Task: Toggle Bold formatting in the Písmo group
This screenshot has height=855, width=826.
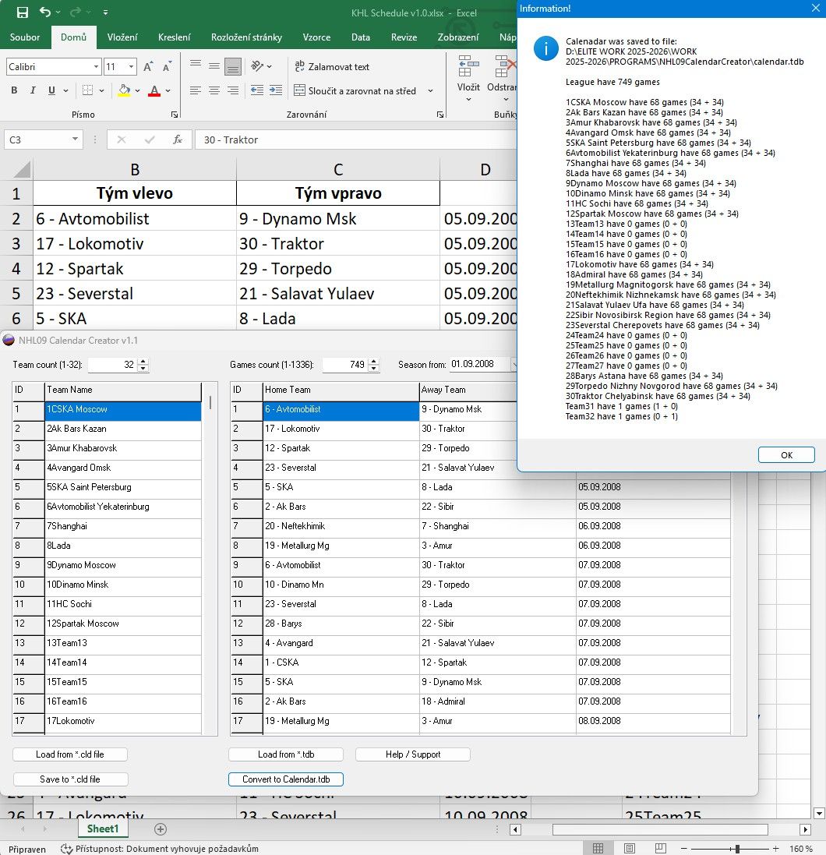Action: [x=14, y=90]
